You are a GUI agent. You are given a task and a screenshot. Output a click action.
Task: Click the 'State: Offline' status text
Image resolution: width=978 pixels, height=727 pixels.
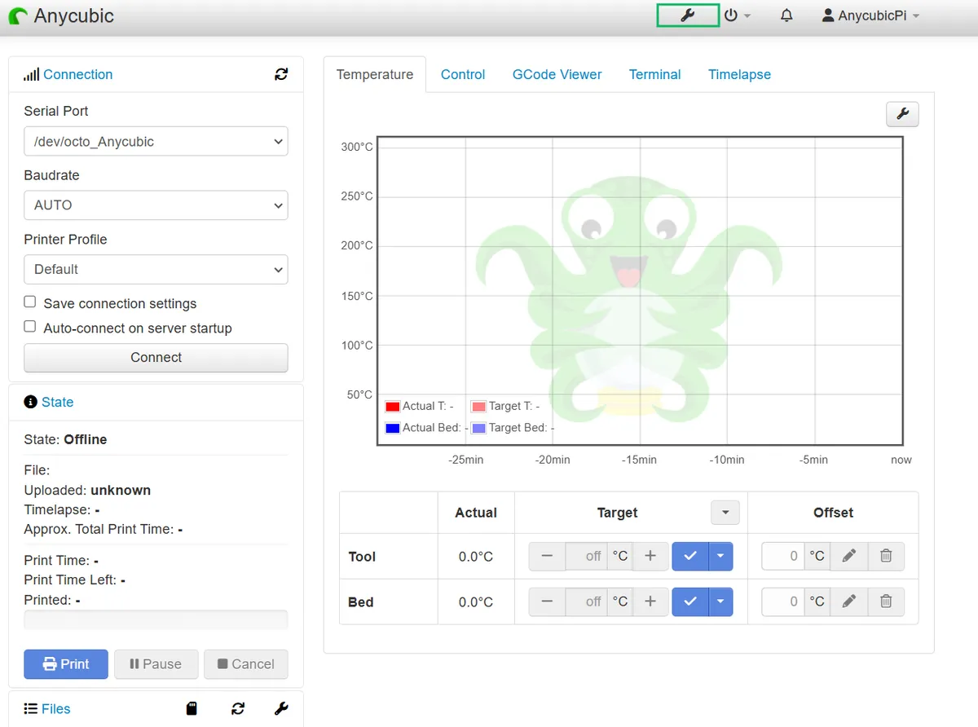[x=65, y=439]
